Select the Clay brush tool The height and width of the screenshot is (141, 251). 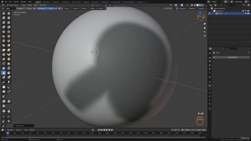[x=4, y=18]
